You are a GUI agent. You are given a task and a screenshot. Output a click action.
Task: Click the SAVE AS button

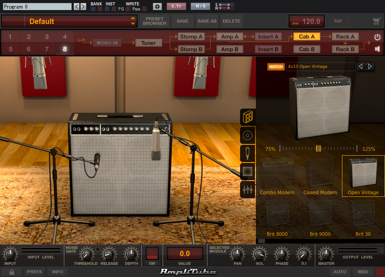pos(207,21)
